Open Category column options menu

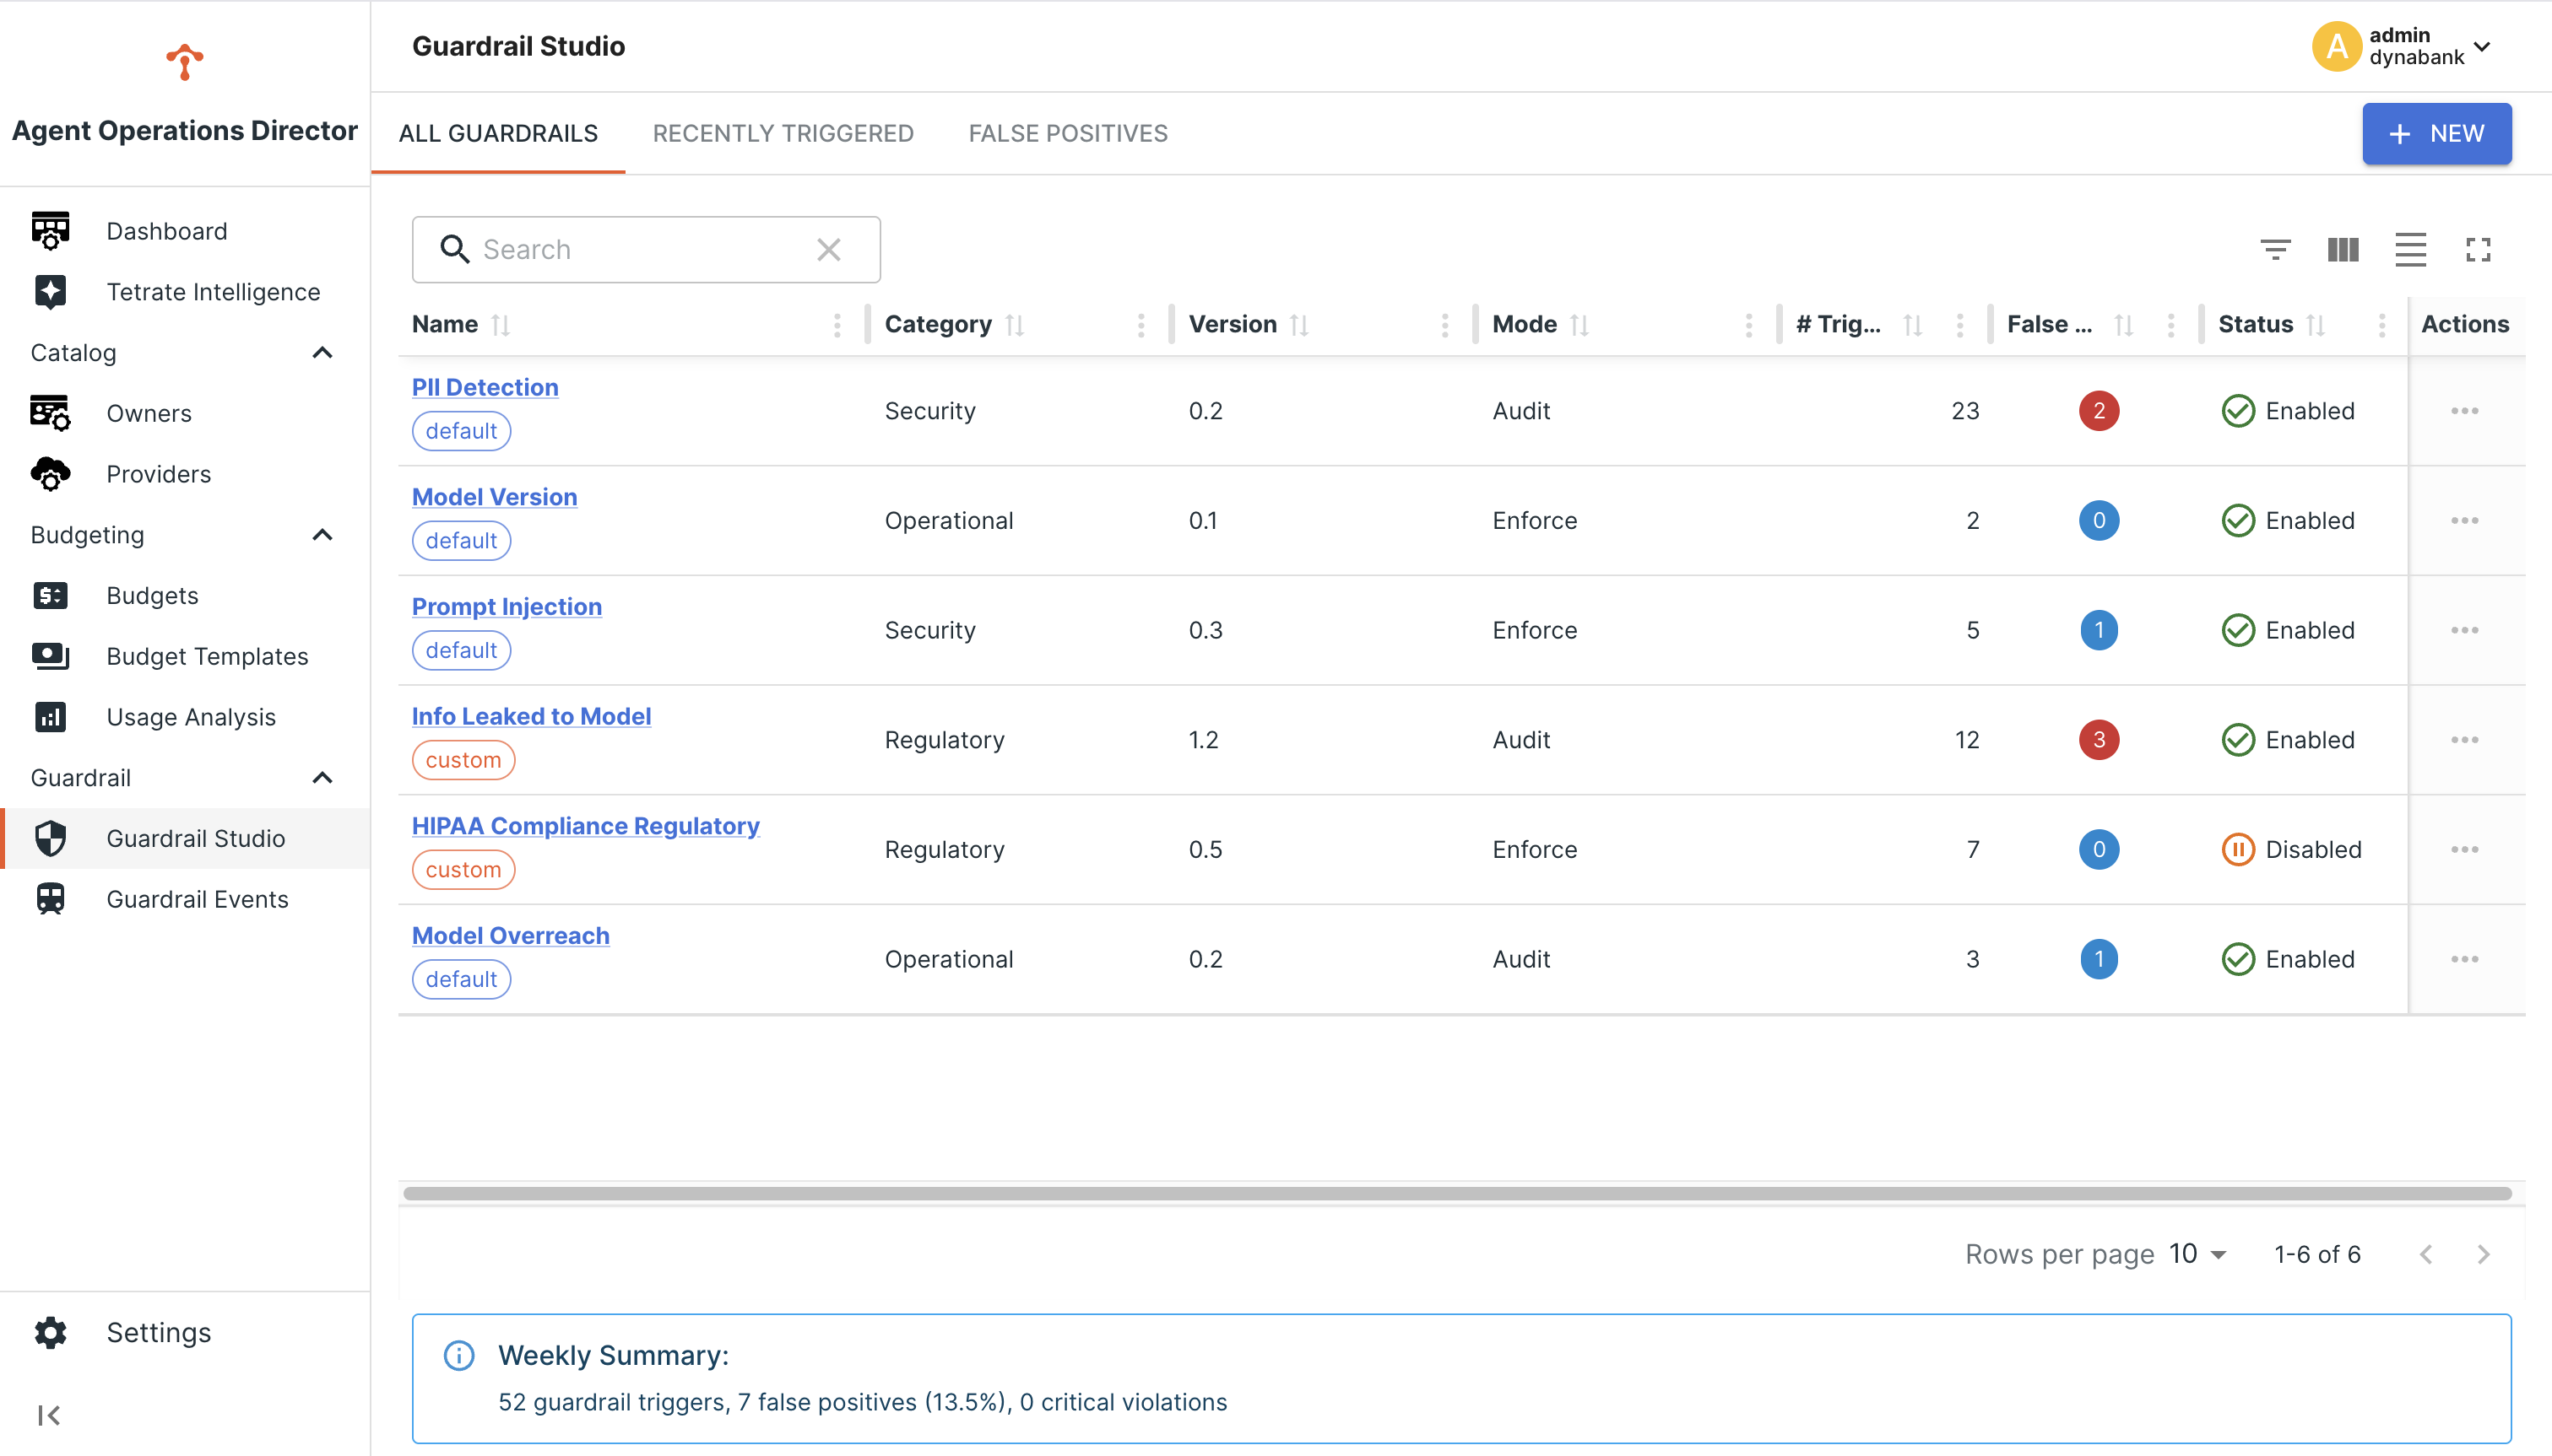tap(1141, 325)
